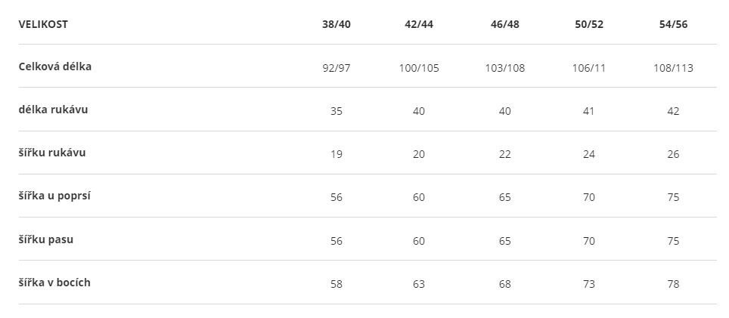The width and height of the screenshot is (729, 318).
Task: Click the 106/11 total length value
Action: point(589,68)
